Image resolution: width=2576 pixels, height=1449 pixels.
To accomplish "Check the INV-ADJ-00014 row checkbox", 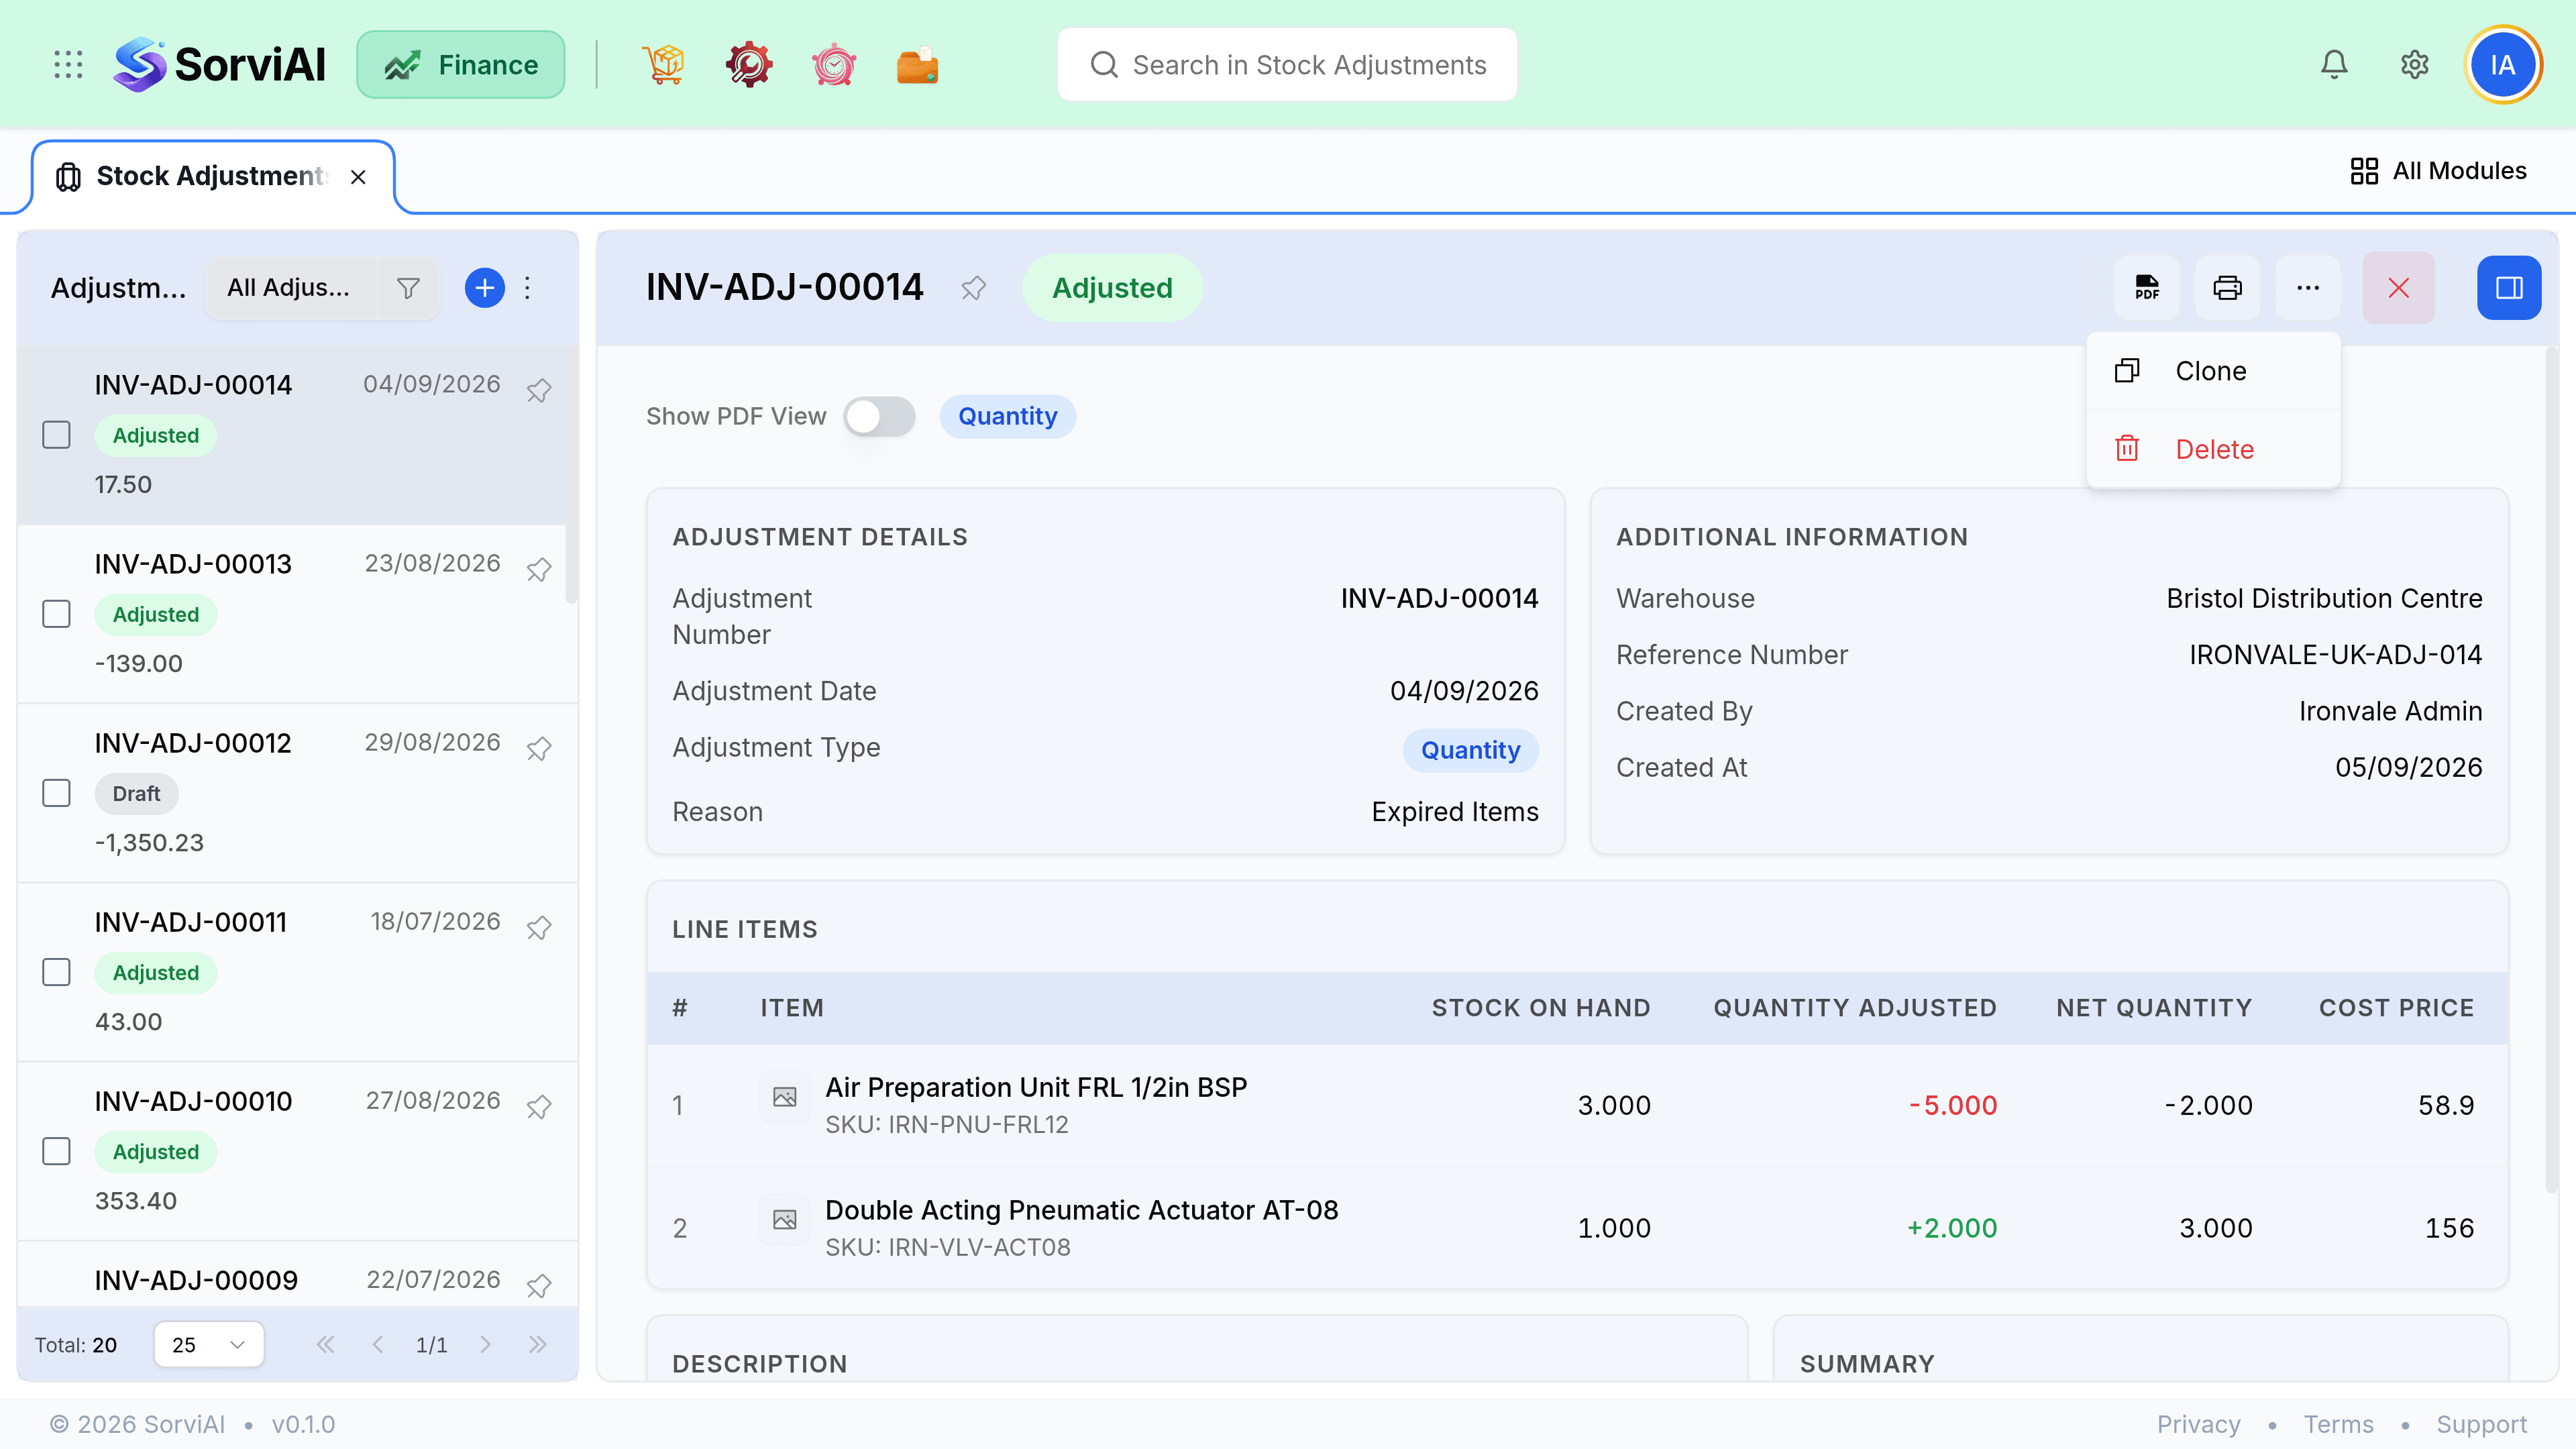I will point(56,435).
